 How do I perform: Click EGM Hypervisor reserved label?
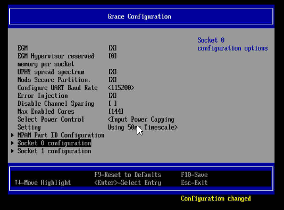56,60
